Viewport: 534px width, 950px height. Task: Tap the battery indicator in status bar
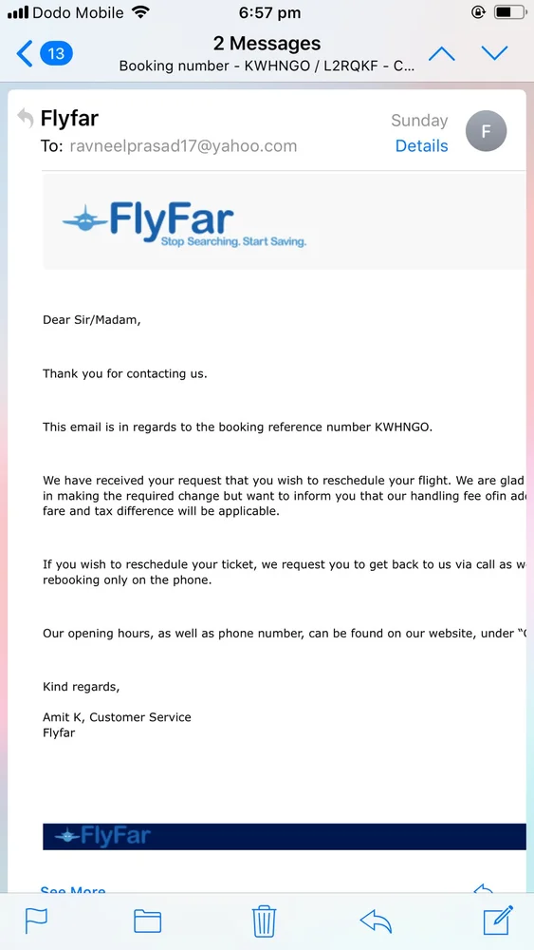(x=510, y=12)
